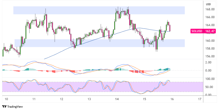Click date 11 on time axis

[x=34, y=99]
